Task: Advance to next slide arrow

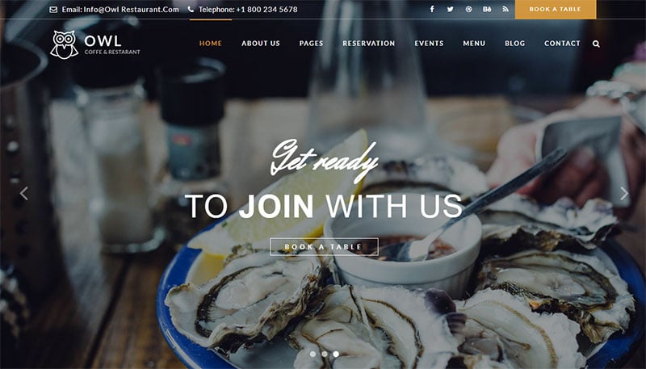Action: pyautogui.click(x=624, y=193)
